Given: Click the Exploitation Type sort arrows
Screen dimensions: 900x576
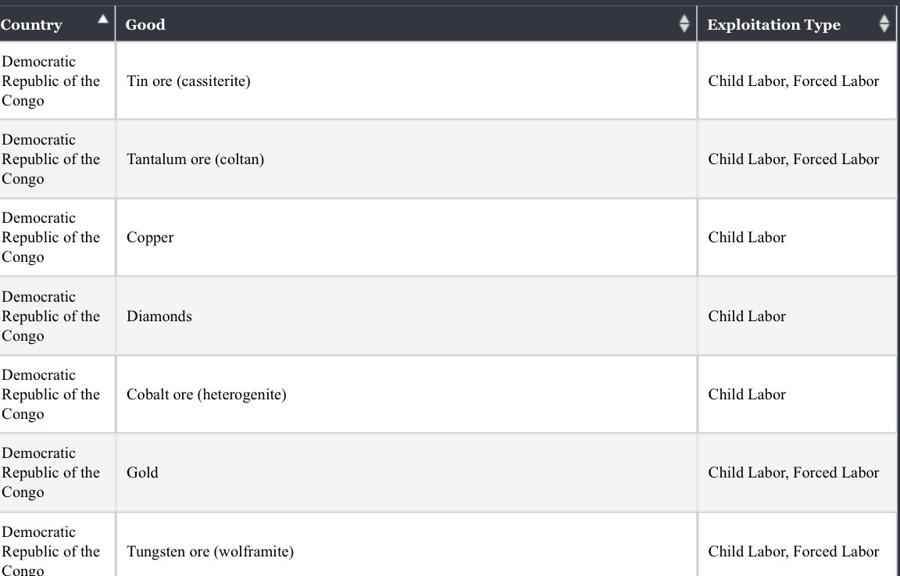Looking at the screenshot, I should pos(884,24).
